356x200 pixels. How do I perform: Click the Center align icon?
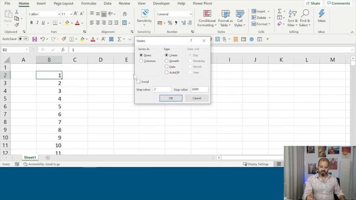coord(98,23)
